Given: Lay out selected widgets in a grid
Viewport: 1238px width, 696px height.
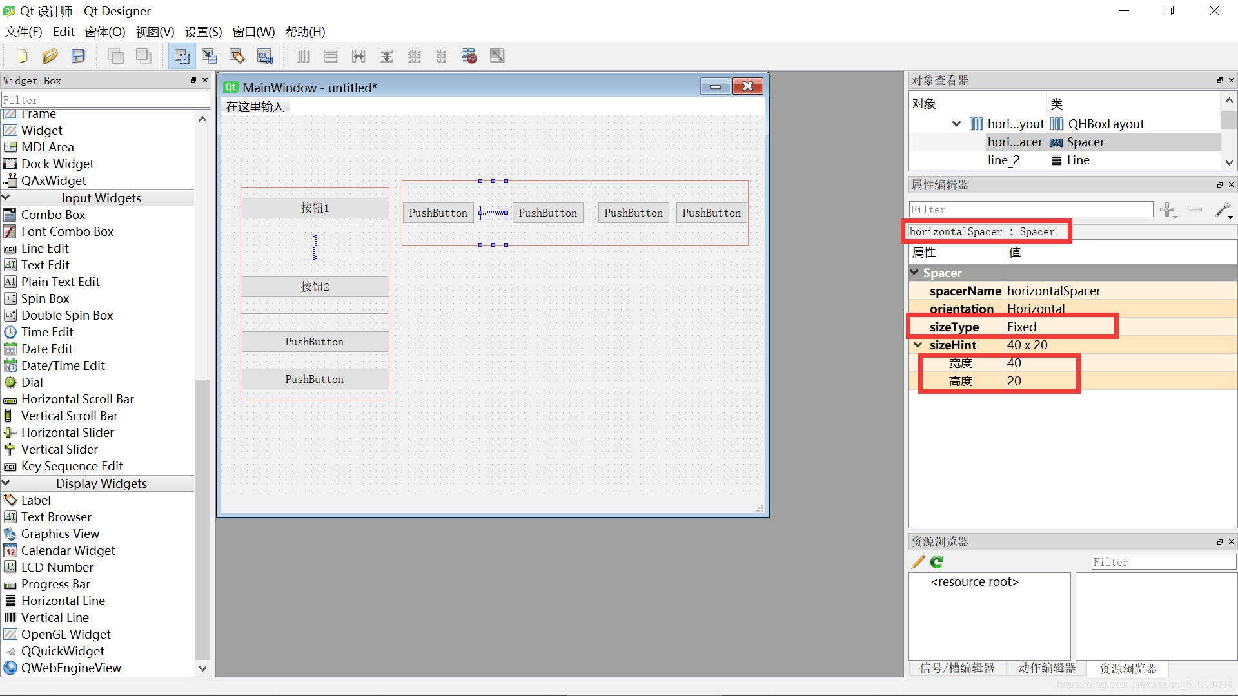Looking at the screenshot, I should click(x=413, y=56).
